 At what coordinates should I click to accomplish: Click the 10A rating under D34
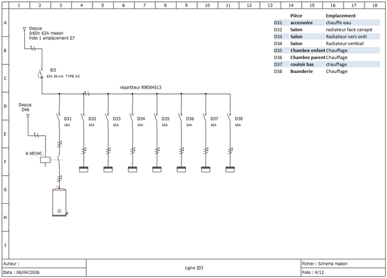coord(140,125)
